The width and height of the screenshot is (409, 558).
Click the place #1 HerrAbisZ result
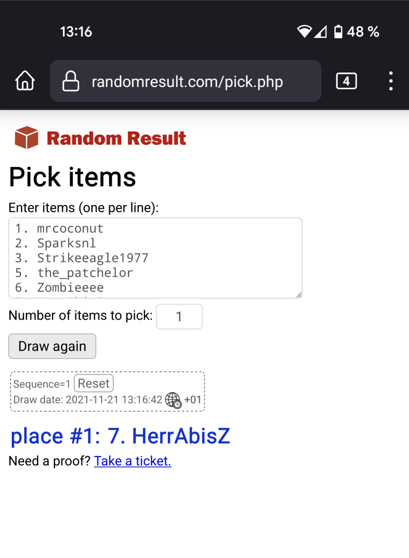120,436
